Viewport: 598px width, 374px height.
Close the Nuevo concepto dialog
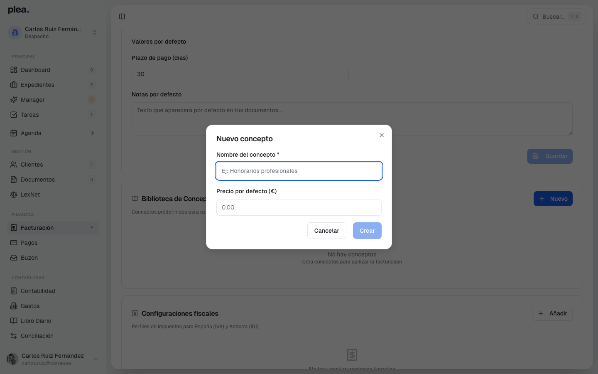coord(382,135)
